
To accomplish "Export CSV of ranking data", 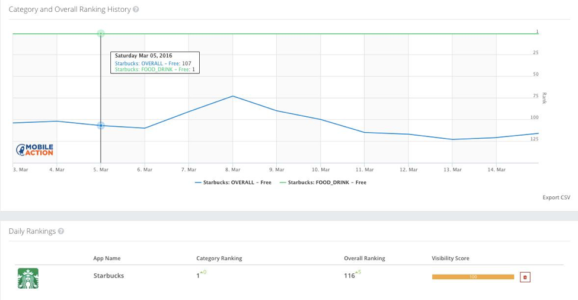I will pyautogui.click(x=556, y=197).
